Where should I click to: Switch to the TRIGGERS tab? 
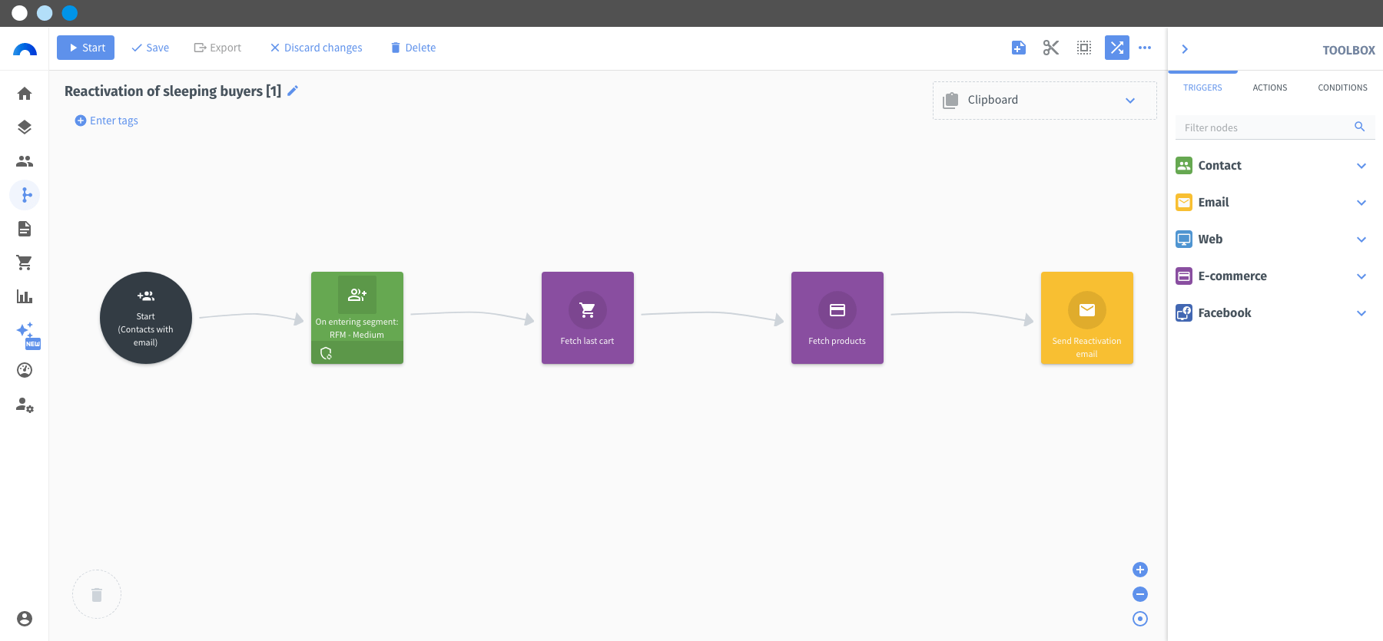pos(1202,88)
